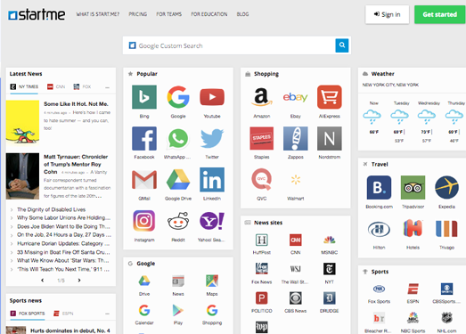Open Expedia travel icon
Image resolution: width=466 pixels, height=334 pixels.
coord(446,188)
